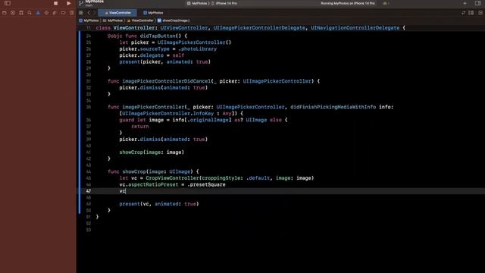Open the showCrop(image:) method breadcrumb
The image size is (485, 273).
174,20
